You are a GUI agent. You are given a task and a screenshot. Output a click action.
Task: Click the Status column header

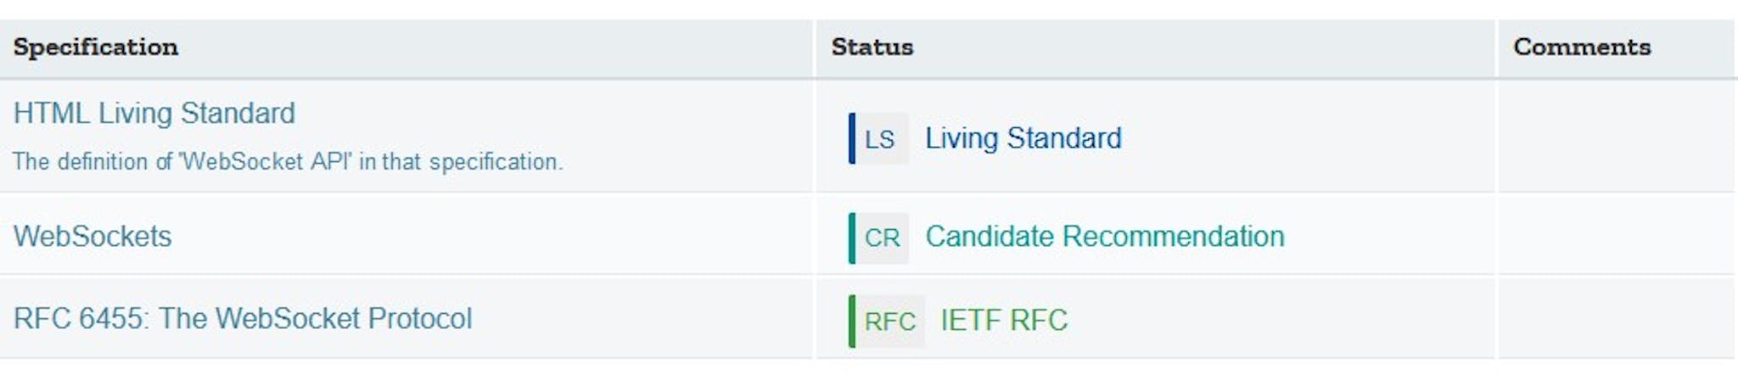coord(872,47)
